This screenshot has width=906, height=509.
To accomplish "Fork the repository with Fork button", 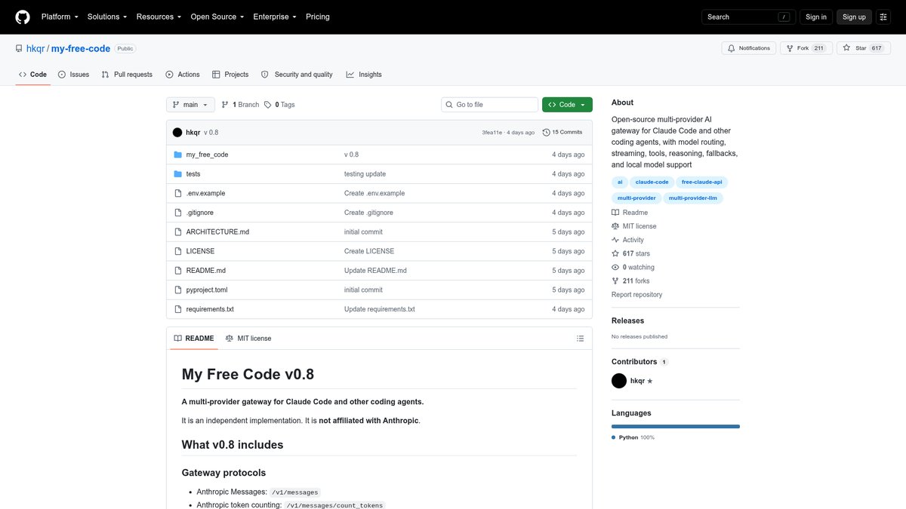I will click(807, 48).
